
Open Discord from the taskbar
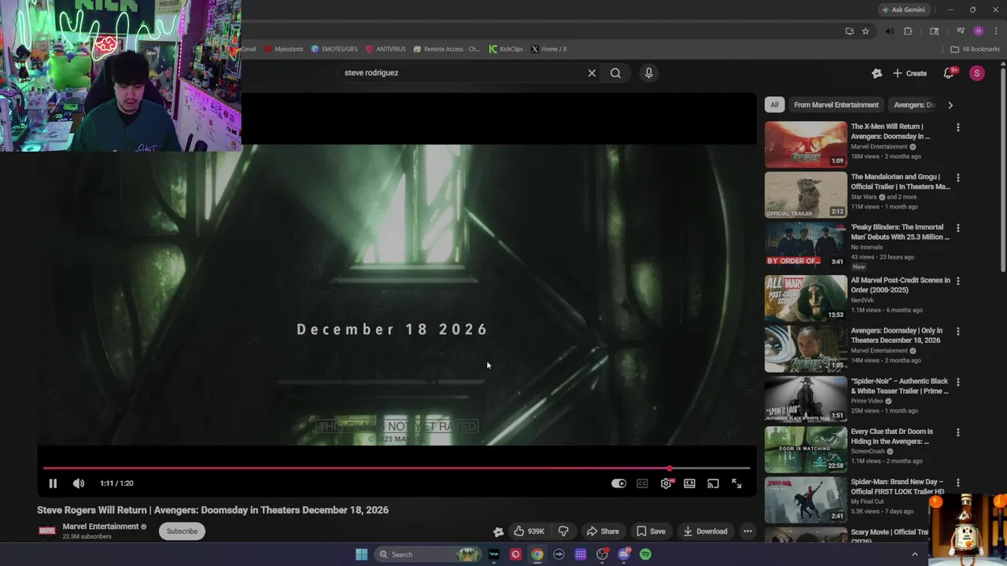pos(624,554)
